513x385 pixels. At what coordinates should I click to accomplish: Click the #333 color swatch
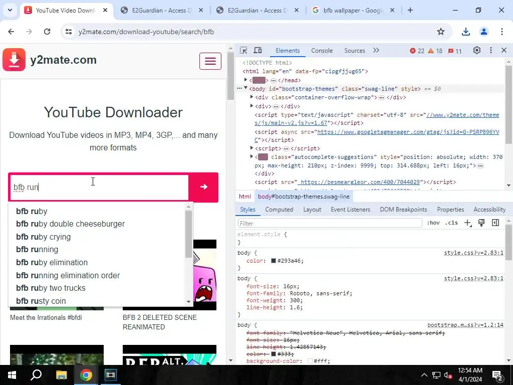(x=274, y=354)
